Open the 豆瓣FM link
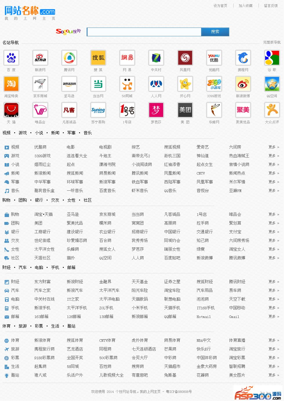 [x=235, y=191]
